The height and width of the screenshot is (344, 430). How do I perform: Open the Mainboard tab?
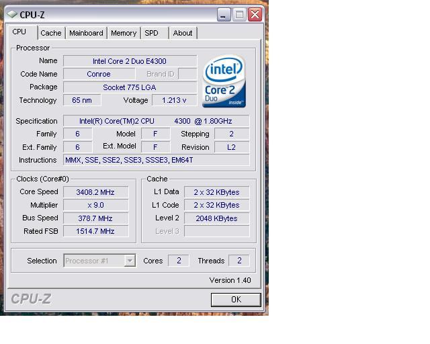[x=86, y=33]
